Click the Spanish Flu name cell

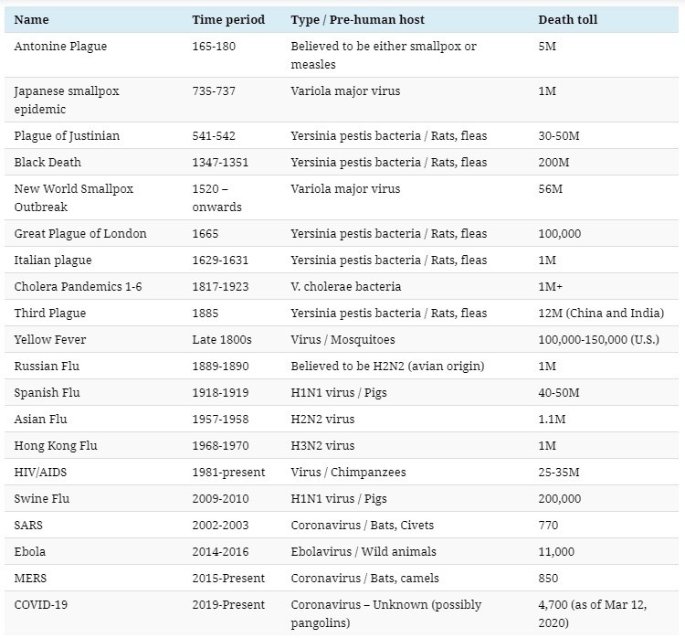tap(47, 392)
